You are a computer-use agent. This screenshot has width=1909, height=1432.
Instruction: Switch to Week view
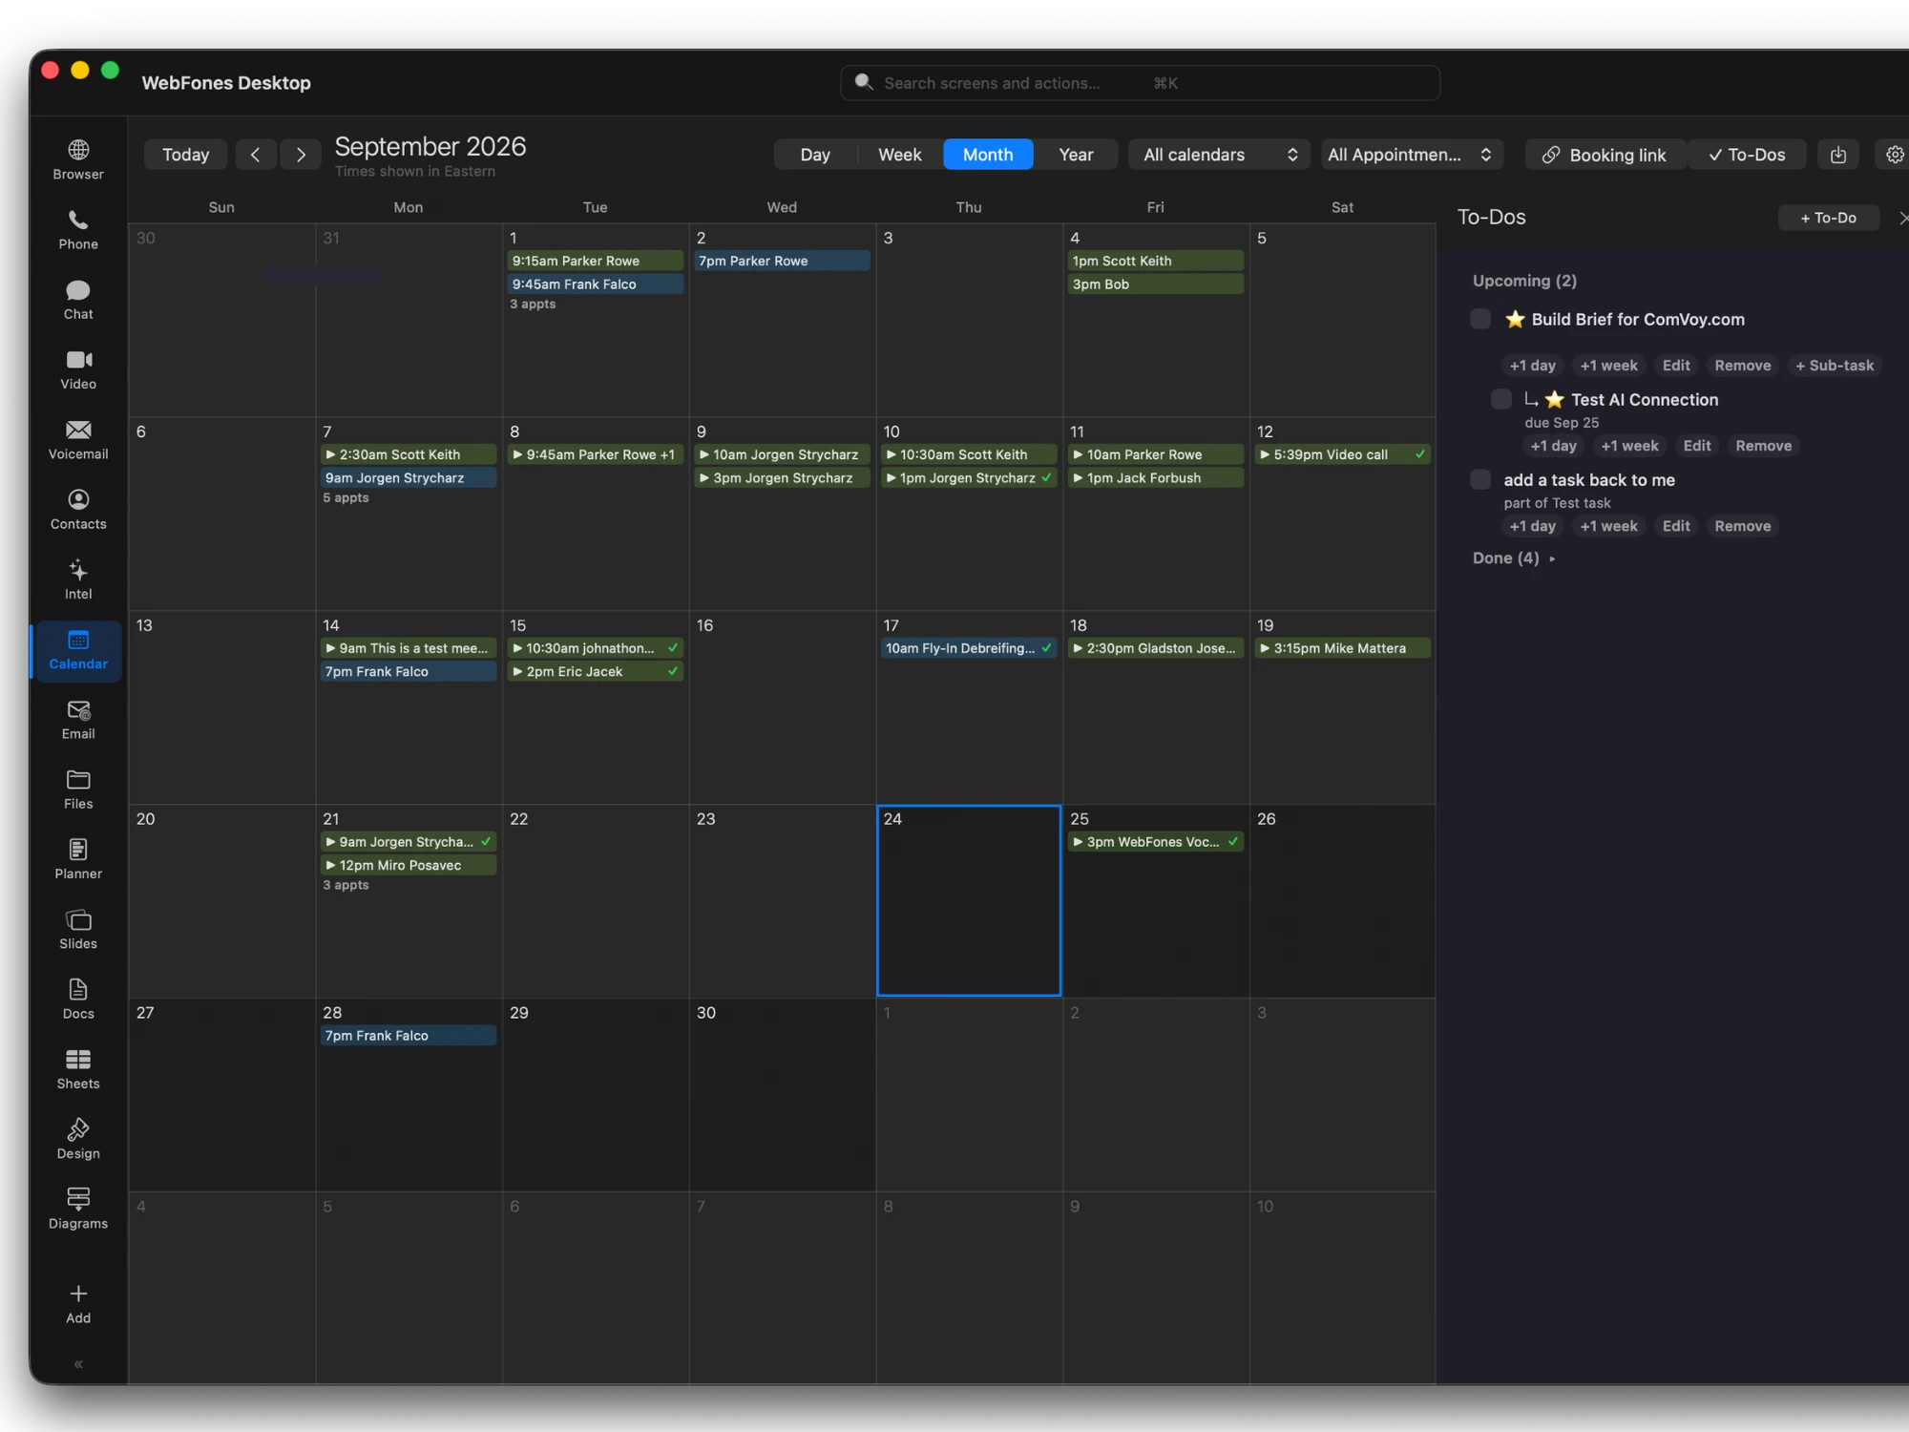point(900,155)
